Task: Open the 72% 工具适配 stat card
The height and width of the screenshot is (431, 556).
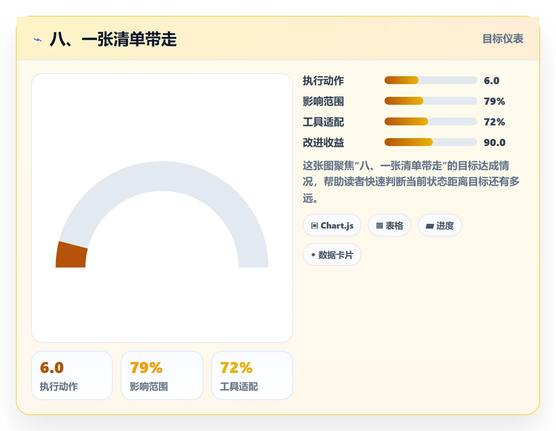Action: [x=252, y=375]
